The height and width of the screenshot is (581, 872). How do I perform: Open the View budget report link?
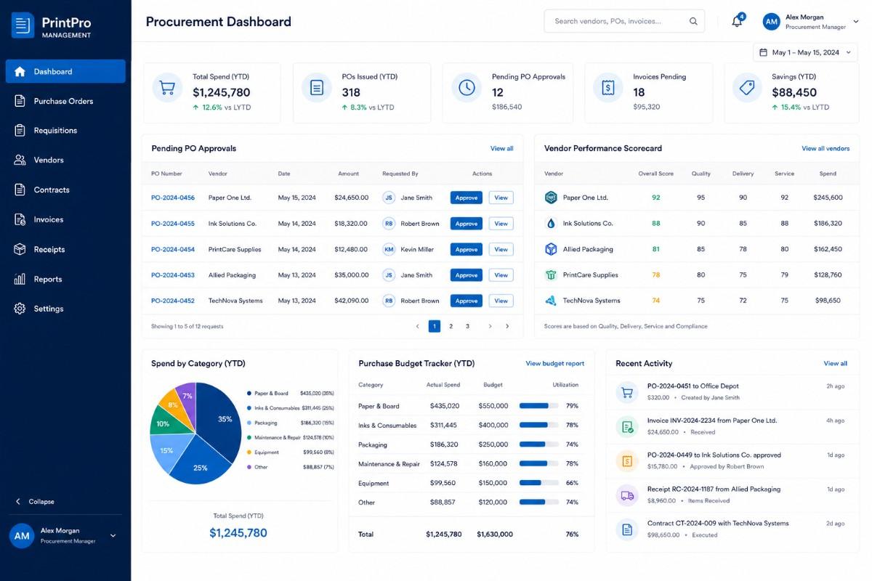pos(555,363)
